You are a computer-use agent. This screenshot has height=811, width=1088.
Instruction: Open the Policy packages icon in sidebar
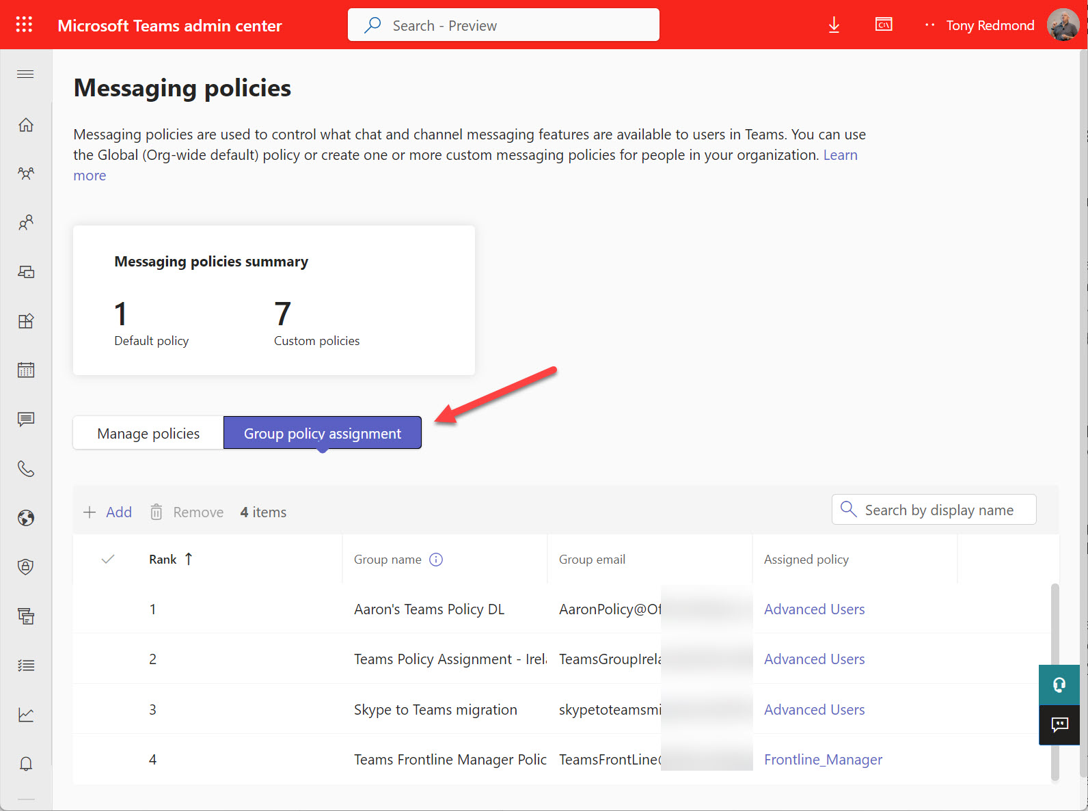(26, 616)
